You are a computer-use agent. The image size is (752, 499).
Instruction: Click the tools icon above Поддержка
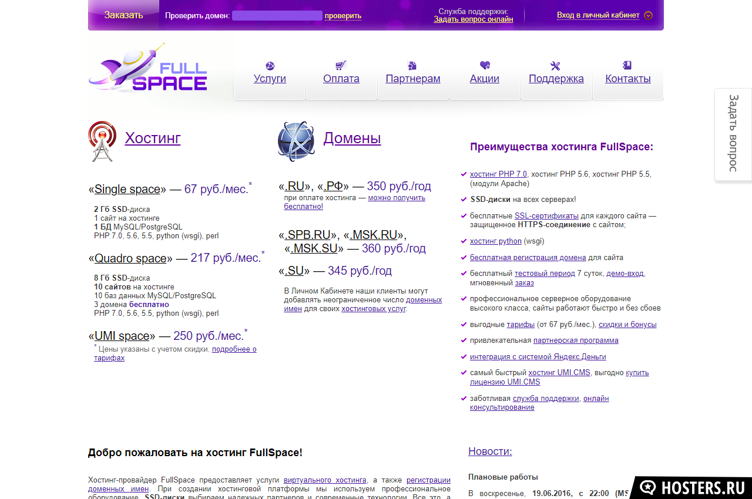[x=556, y=66]
